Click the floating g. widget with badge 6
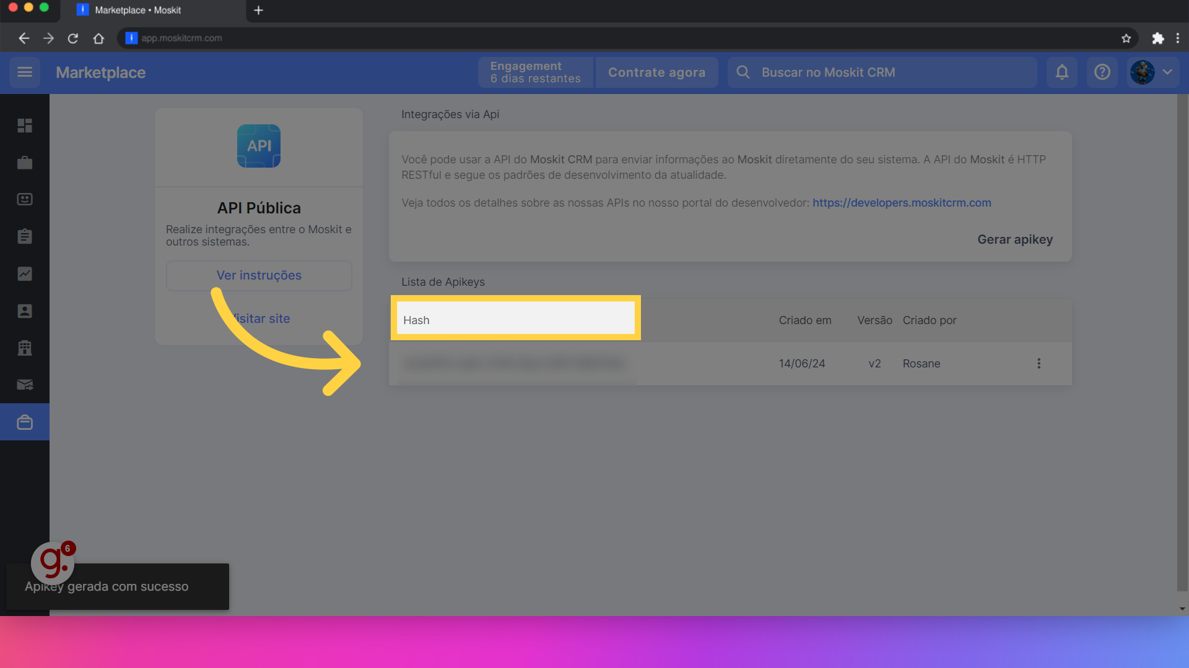1189x668 pixels. (x=53, y=563)
